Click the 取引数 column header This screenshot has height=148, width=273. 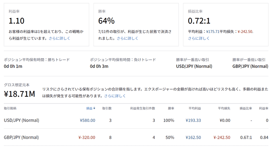[x=107, y=108]
